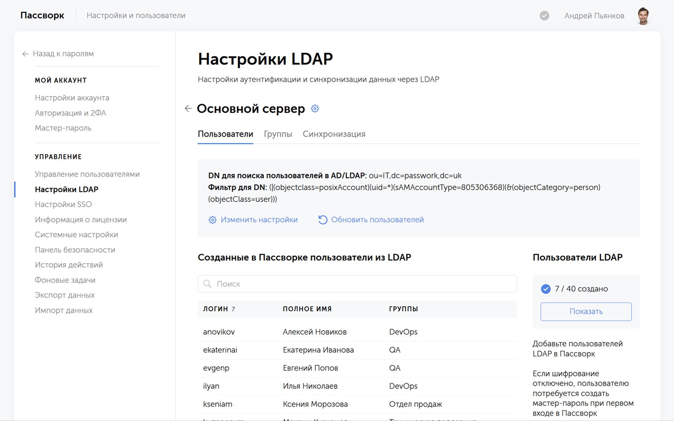Select the Пользователи tab
This screenshot has width=674, height=421.
pos(225,134)
